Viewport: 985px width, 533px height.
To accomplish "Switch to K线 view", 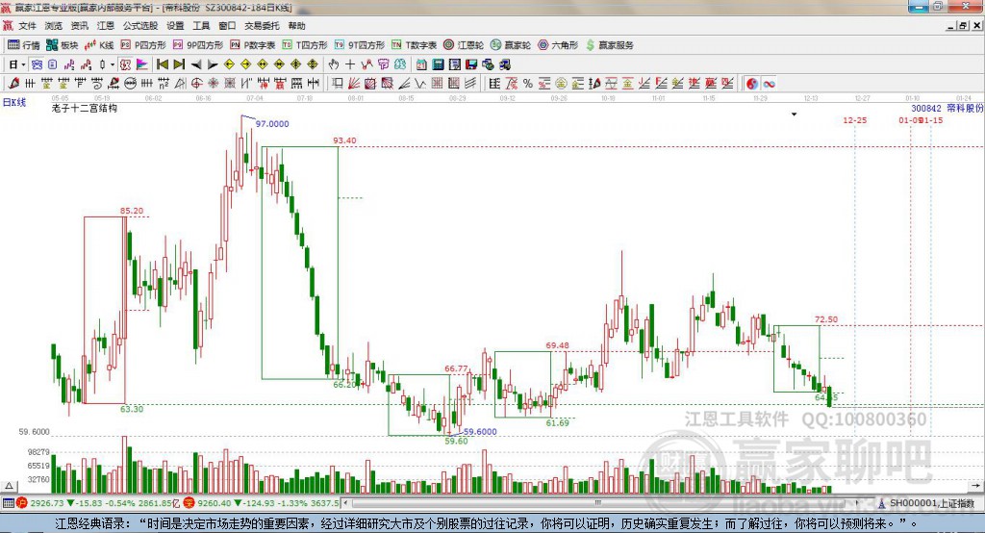I will click(99, 45).
